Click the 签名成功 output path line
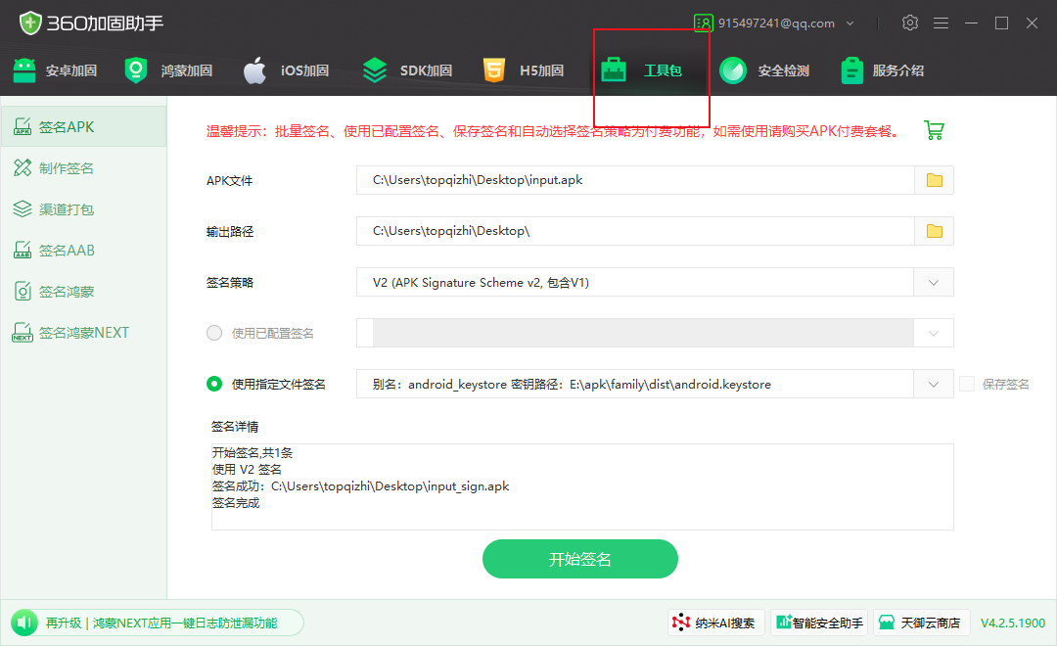The height and width of the screenshot is (646, 1057). pyautogui.click(x=360, y=486)
